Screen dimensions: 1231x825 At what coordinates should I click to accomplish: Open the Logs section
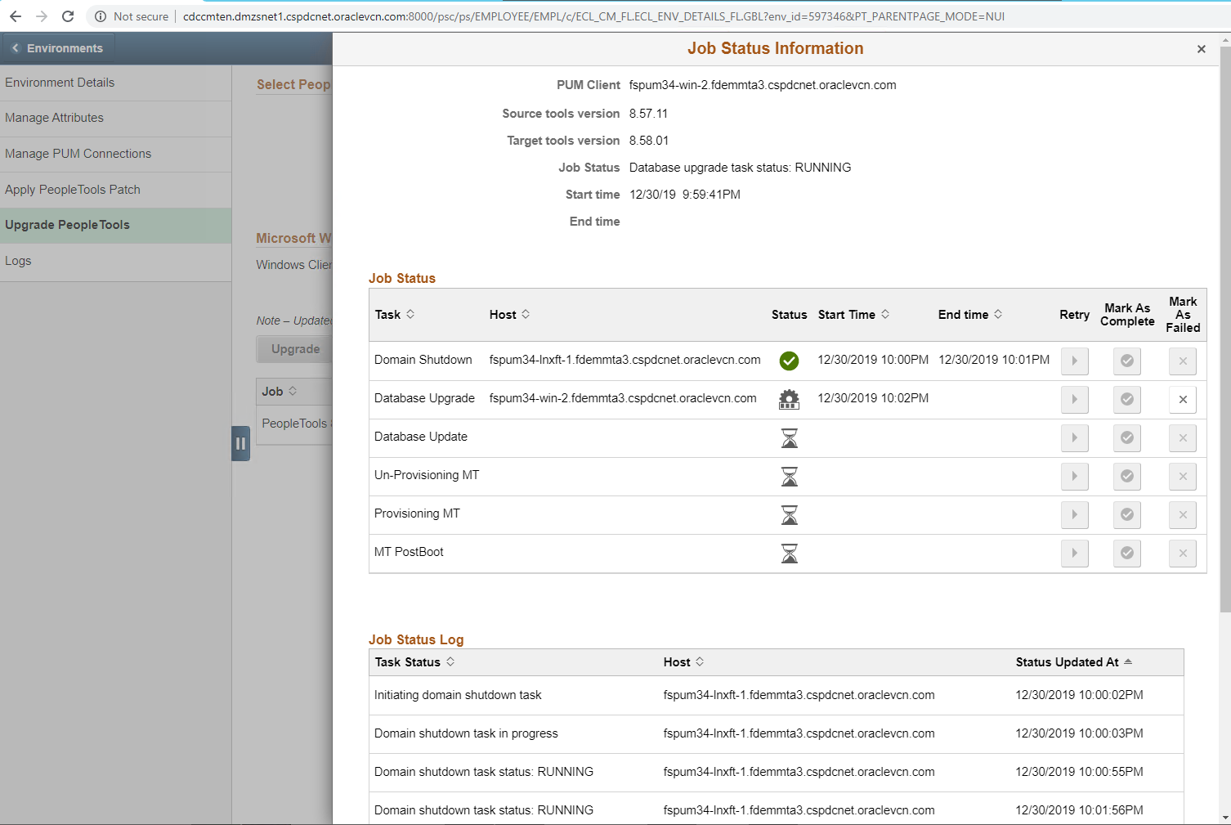coord(18,260)
